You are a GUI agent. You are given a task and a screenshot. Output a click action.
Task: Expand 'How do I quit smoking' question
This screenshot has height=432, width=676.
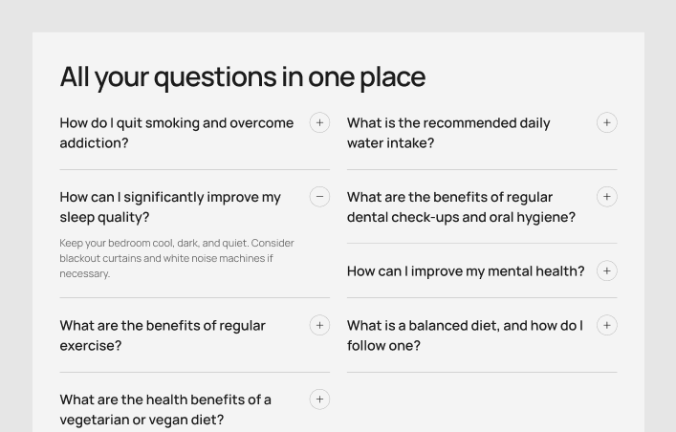[x=177, y=133]
